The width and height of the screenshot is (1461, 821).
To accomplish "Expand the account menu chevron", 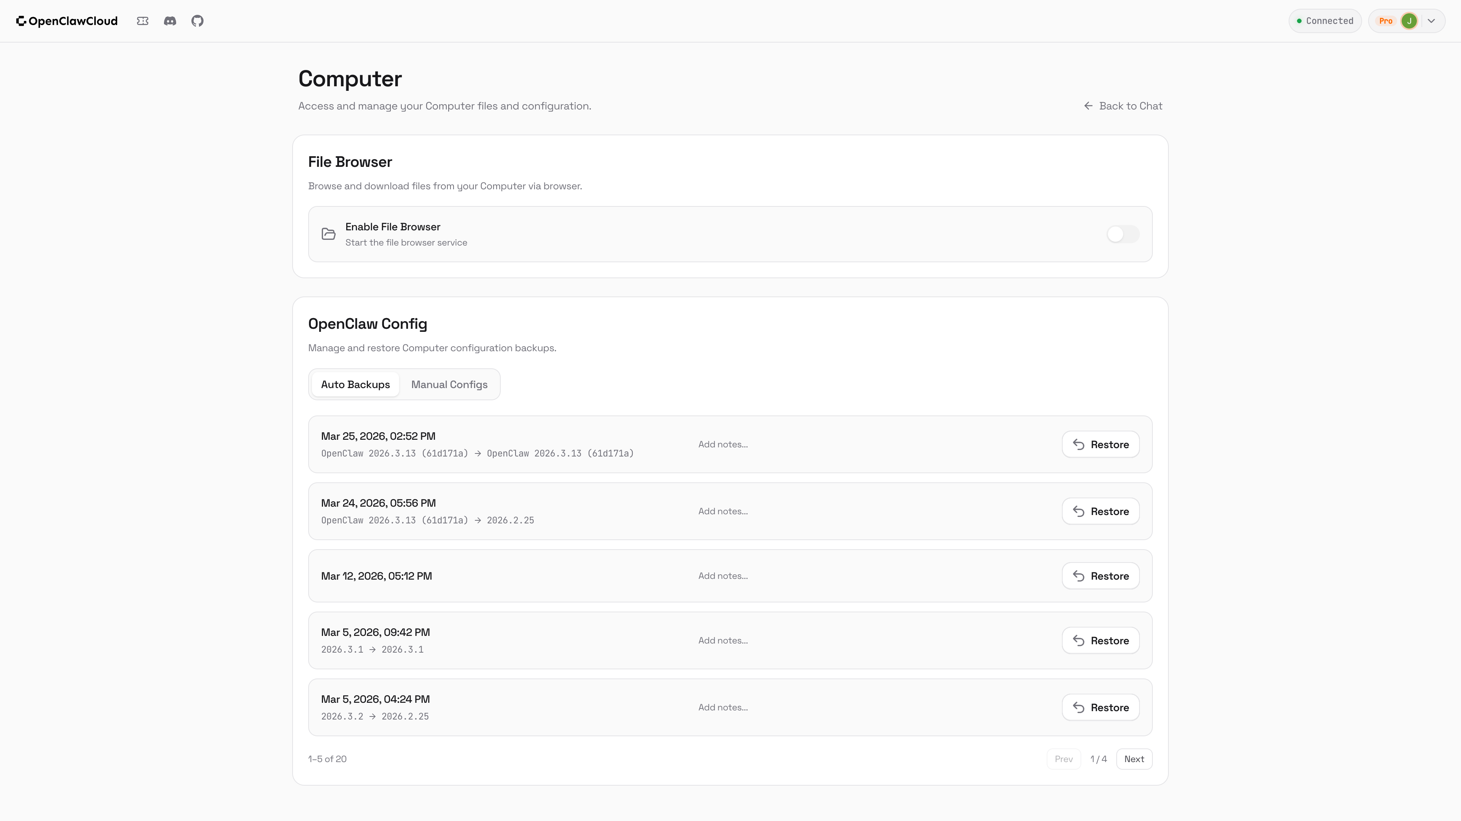I will pos(1431,21).
